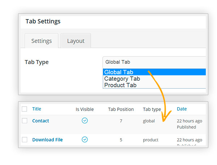This screenshot has height=165, width=217.
Task: Click the Tab Type field label
Action: pos(37,62)
